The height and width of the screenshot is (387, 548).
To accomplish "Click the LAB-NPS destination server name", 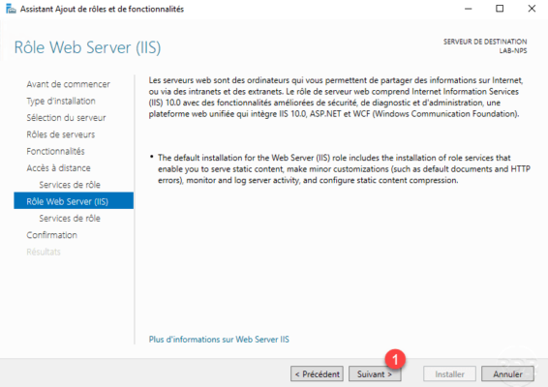I will (x=513, y=50).
